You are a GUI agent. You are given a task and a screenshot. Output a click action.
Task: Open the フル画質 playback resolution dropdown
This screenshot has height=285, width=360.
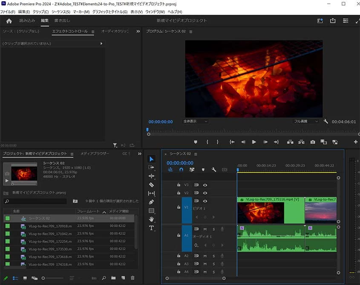[x=306, y=121]
